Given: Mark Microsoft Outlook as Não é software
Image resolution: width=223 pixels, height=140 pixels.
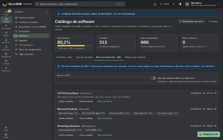Looking at the screenshot, I should point(105,118).
